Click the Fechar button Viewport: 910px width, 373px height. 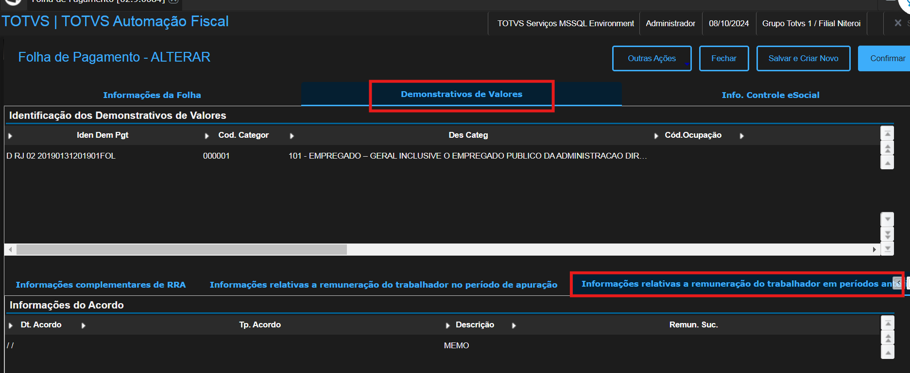(x=723, y=58)
